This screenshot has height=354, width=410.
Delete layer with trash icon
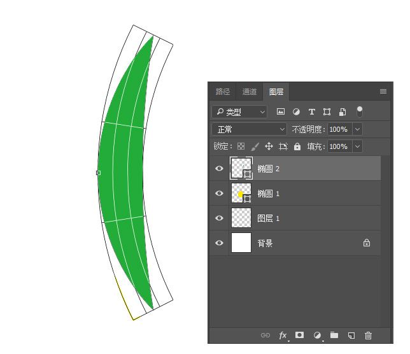(368, 335)
